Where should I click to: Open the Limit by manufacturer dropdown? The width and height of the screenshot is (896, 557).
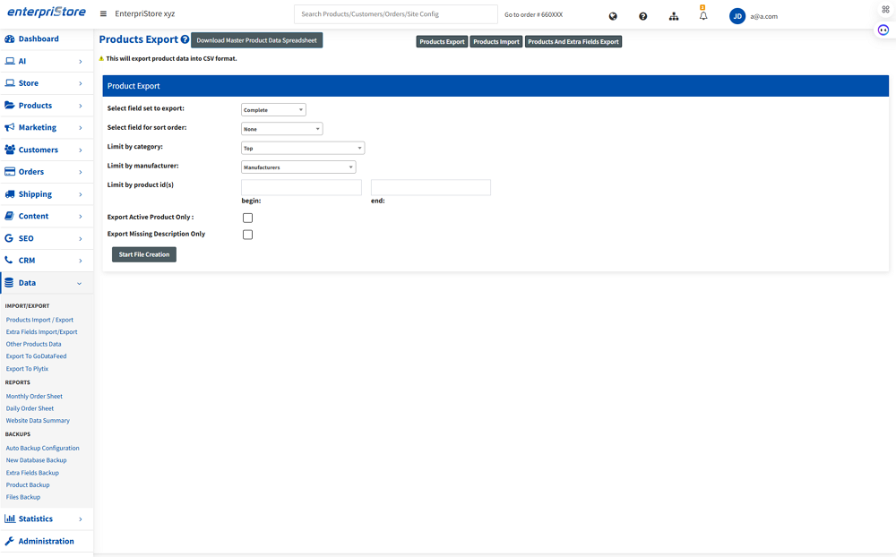[x=298, y=167]
